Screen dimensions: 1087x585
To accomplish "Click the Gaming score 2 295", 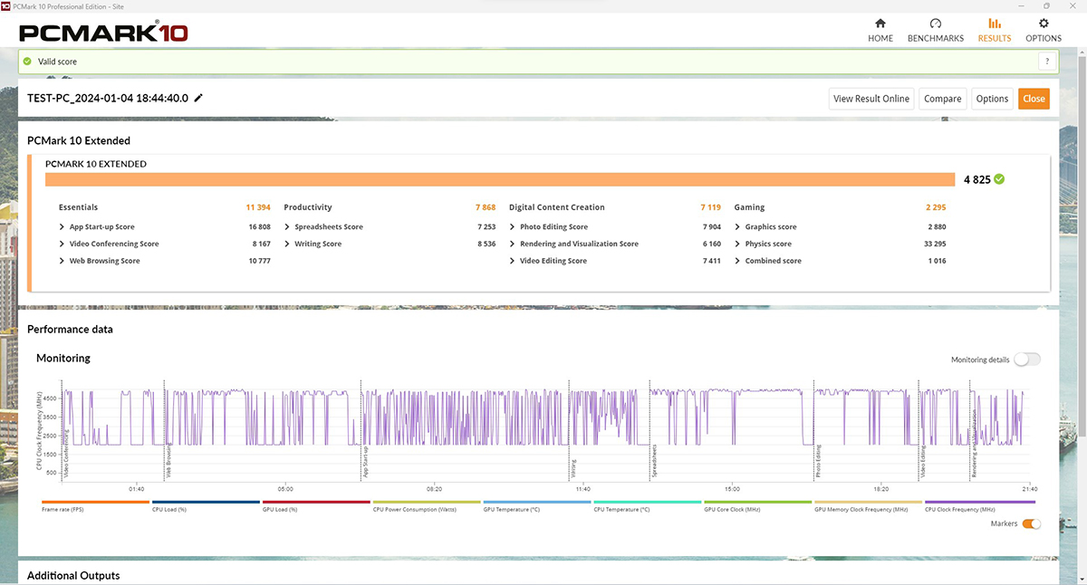I will click(936, 207).
